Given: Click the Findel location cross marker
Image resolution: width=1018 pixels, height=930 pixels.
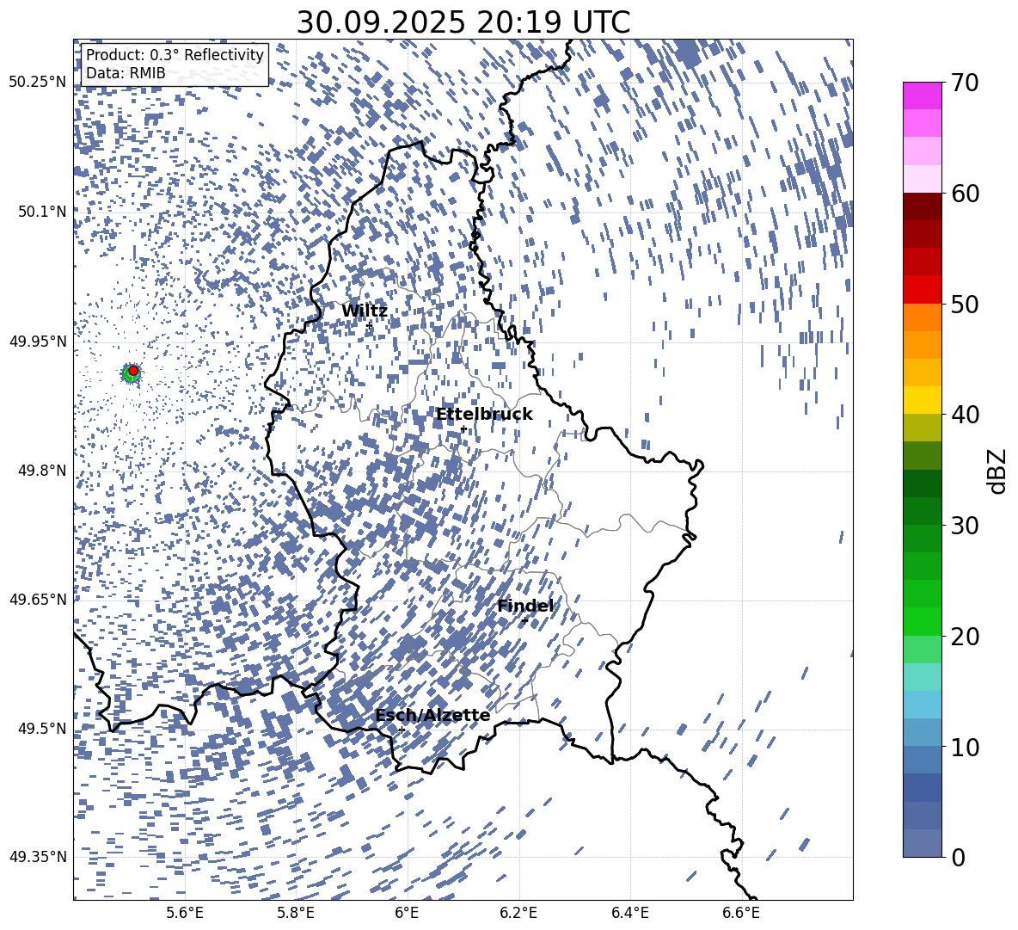Looking at the screenshot, I should [x=524, y=621].
